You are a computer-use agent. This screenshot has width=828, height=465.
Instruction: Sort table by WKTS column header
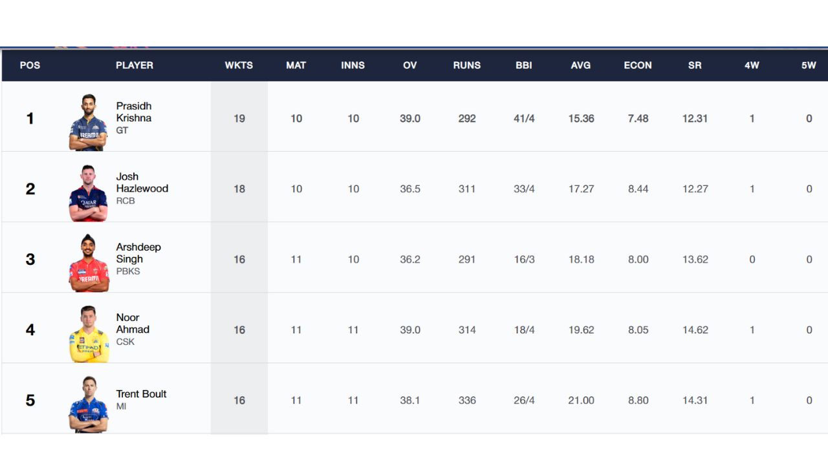239,65
